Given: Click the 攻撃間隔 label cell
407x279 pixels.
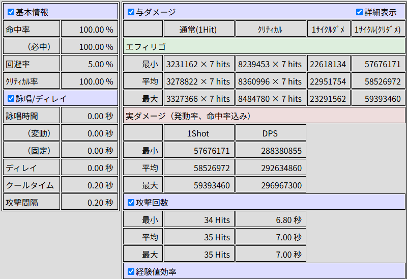Looking at the screenshot, I should [x=32, y=202].
